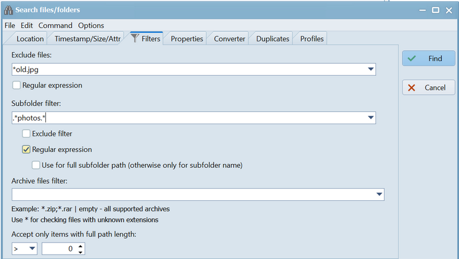Expand the Archive files filter dropdown

pyautogui.click(x=379, y=195)
